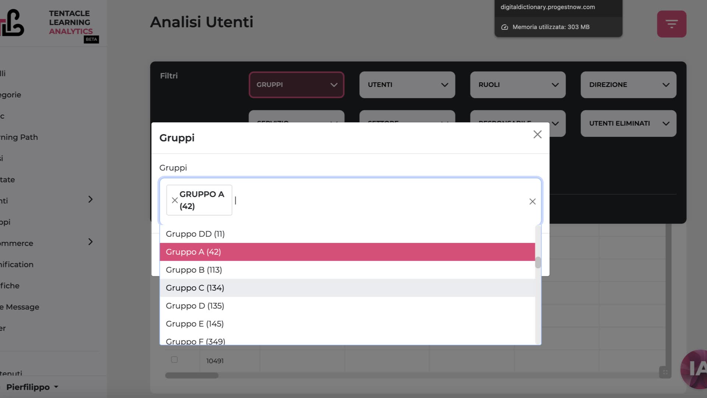
Task: Open the UTENTI filter dropdown
Action: pos(407,85)
